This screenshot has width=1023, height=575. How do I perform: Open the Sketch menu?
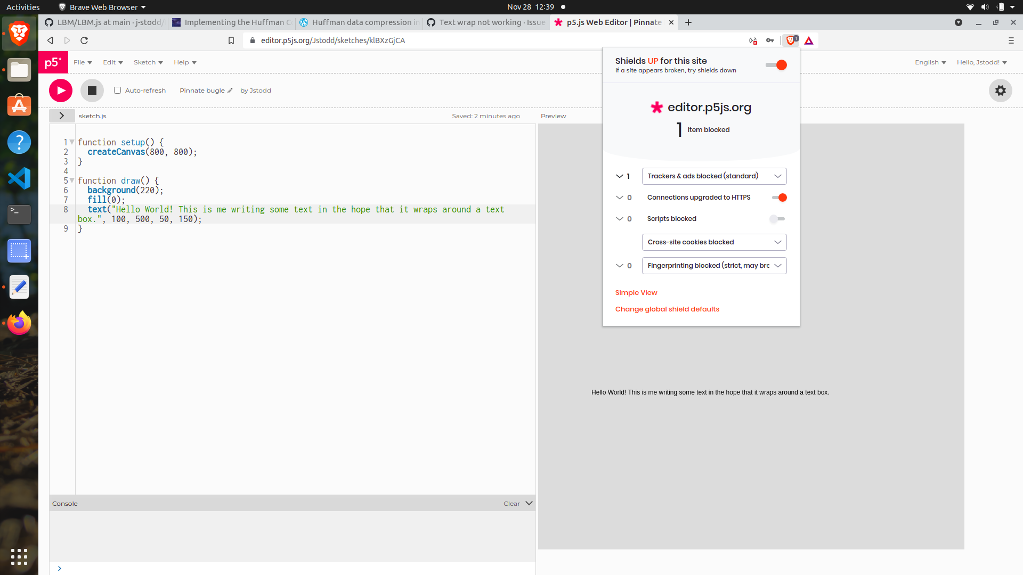pos(148,62)
